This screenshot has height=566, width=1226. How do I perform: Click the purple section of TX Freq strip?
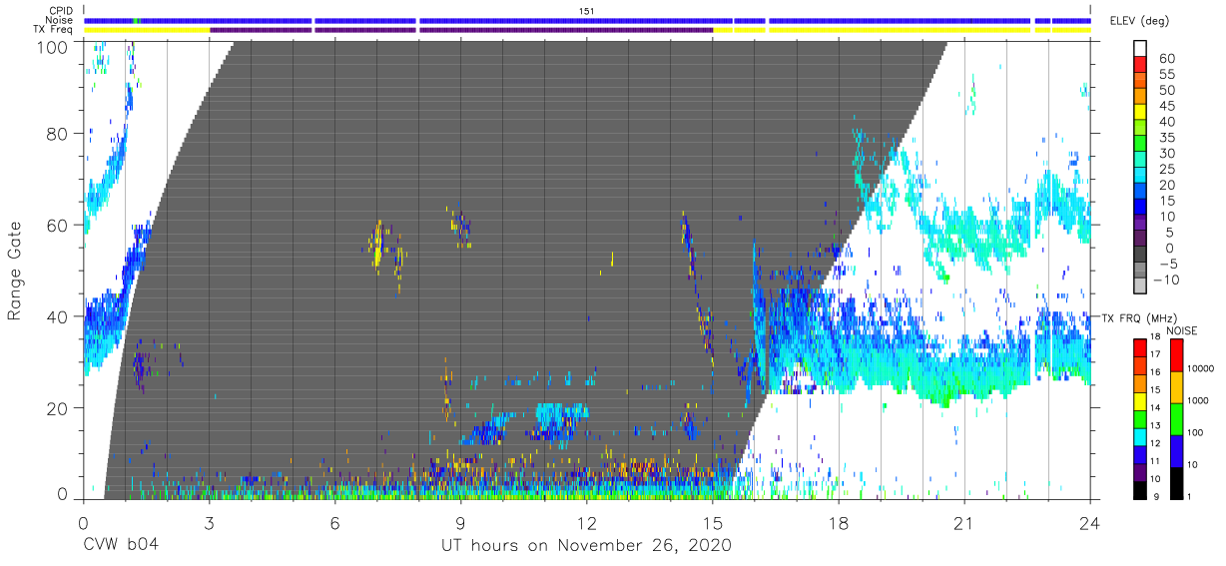(x=461, y=30)
